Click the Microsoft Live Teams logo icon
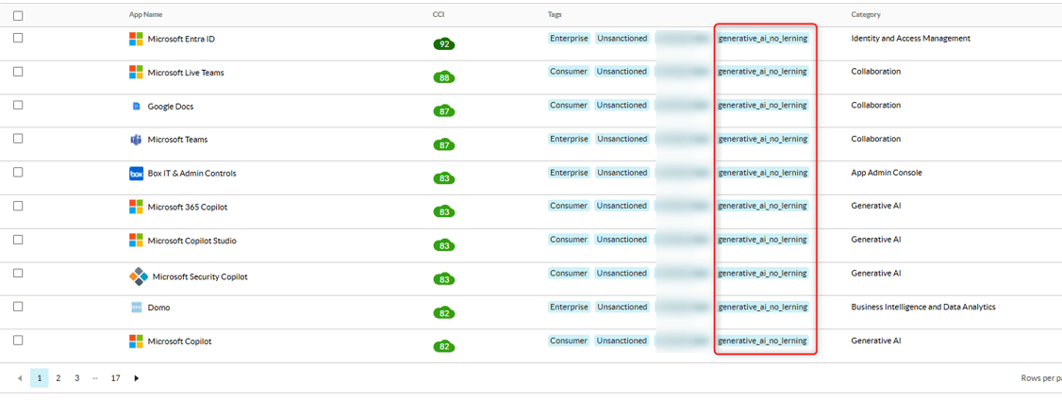This screenshot has width=1062, height=400. click(136, 72)
